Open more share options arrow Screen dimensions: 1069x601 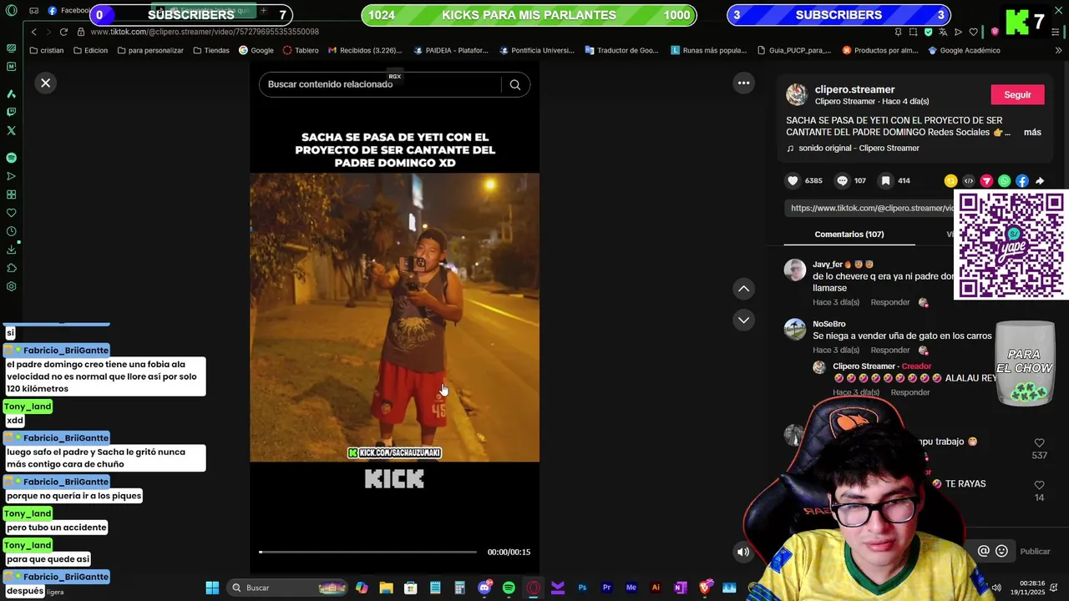click(x=1040, y=180)
